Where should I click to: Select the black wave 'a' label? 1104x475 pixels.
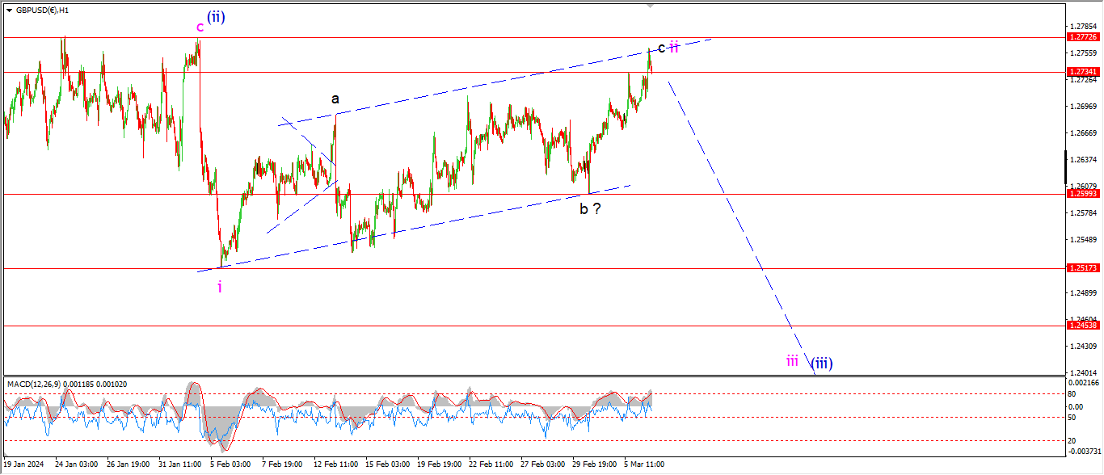click(335, 99)
